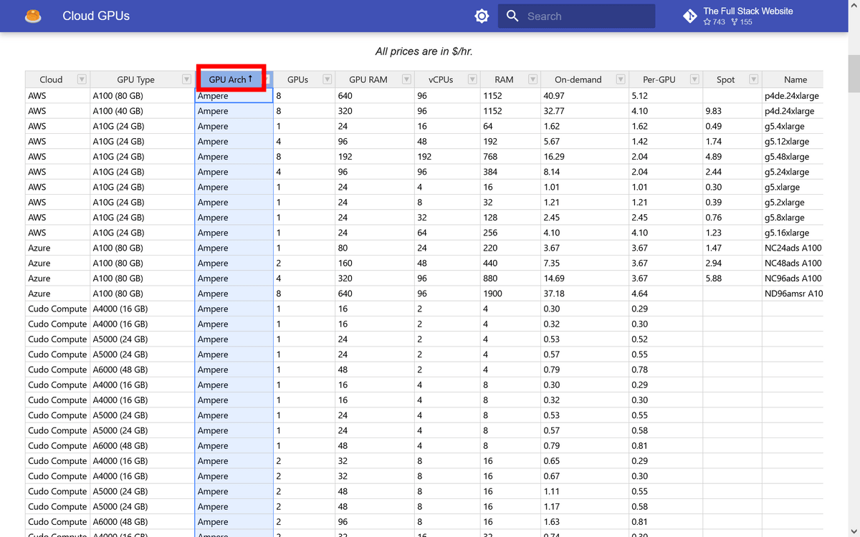Image resolution: width=860 pixels, height=537 pixels.
Task: Select the g5.8xlarge name cell
Action: click(x=793, y=218)
